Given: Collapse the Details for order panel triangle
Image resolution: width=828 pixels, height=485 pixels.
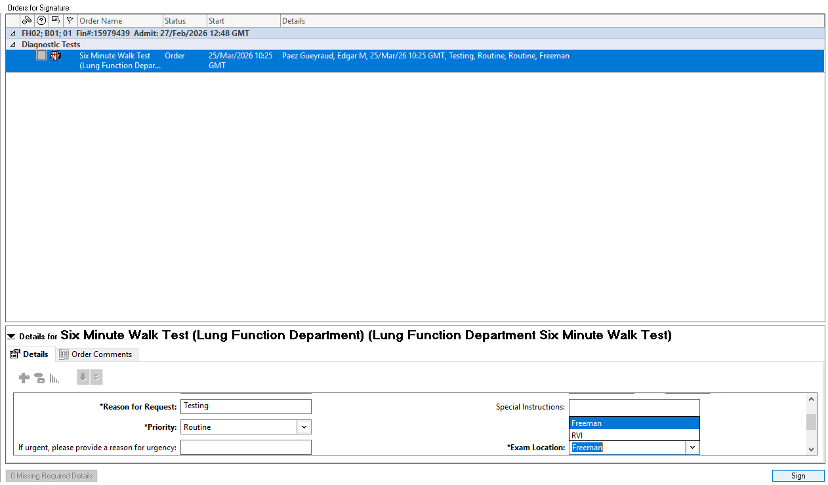Looking at the screenshot, I should 11,337.
